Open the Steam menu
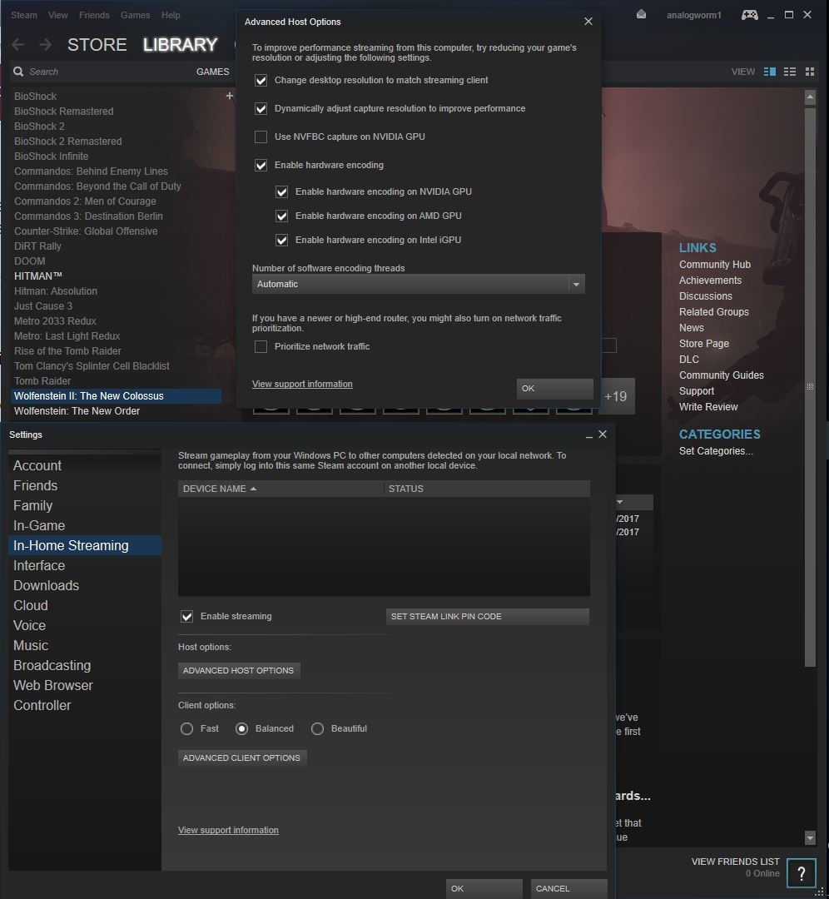 tap(24, 15)
